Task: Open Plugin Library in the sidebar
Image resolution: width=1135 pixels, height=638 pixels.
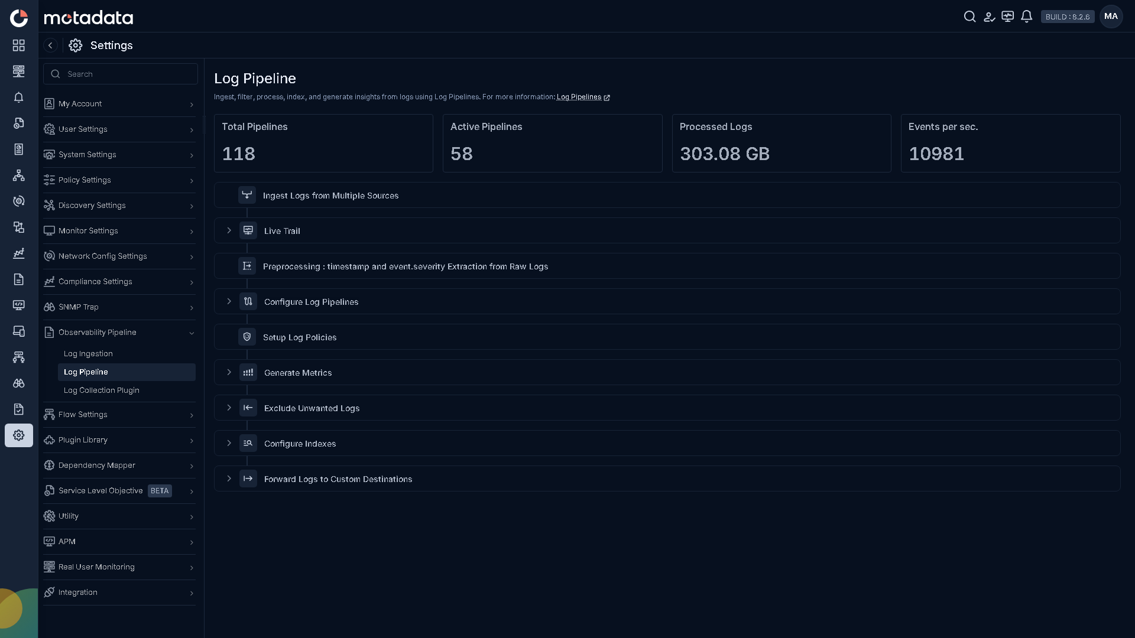Action: pos(119,440)
